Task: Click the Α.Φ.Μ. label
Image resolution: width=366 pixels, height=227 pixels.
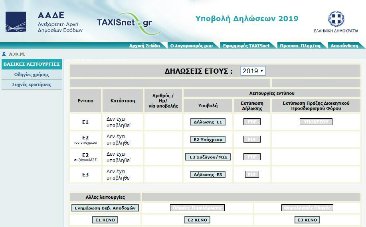Action: pyautogui.click(x=17, y=54)
